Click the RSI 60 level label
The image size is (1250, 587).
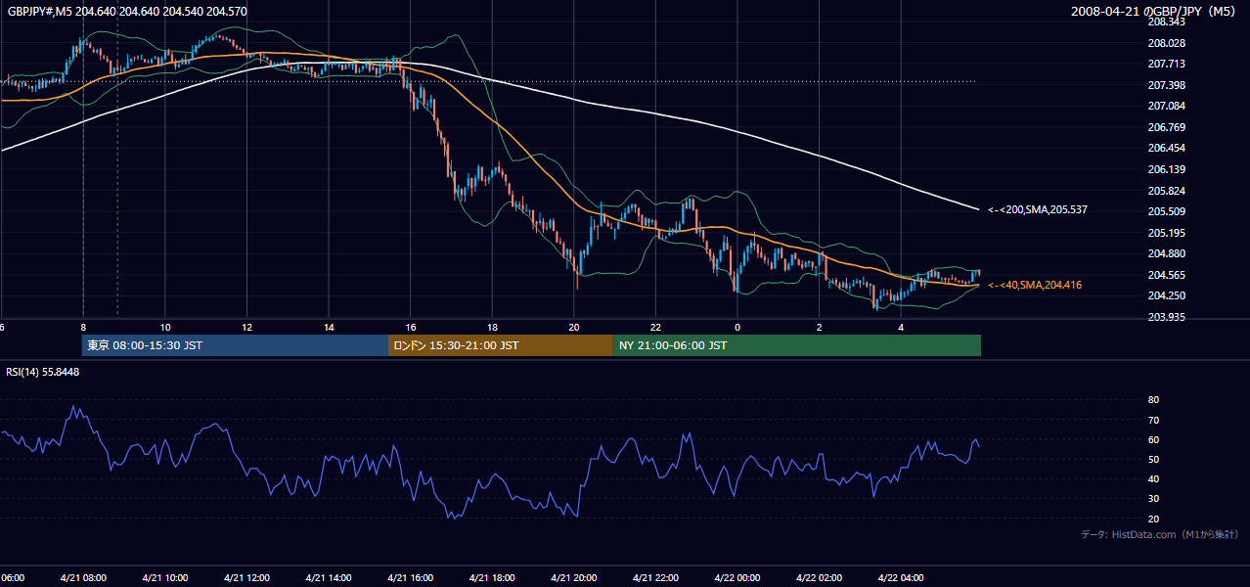1153,439
